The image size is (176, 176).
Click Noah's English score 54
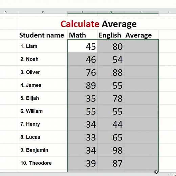[111, 59]
